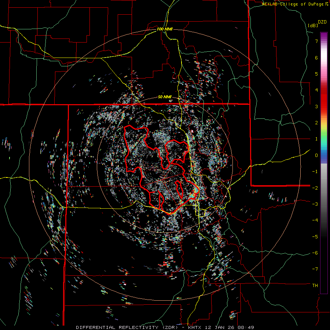Click the 5 value on the color scale

coord(316,74)
